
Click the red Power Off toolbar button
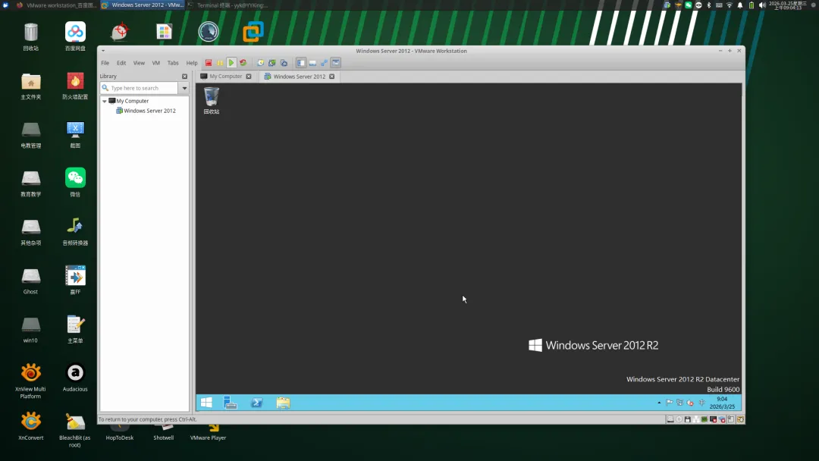(x=209, y=63)
